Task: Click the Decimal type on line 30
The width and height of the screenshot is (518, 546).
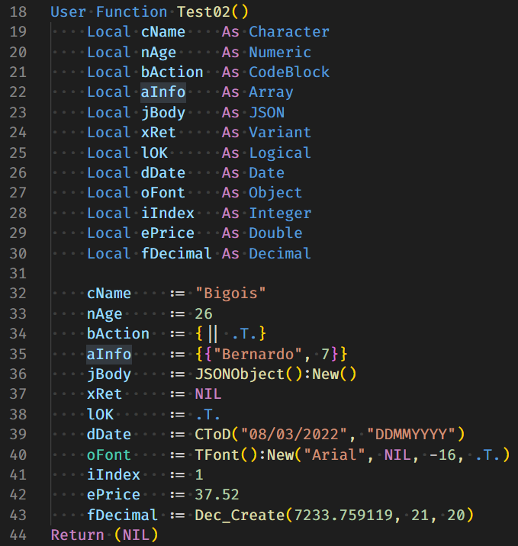Action: tap(280, 254)
